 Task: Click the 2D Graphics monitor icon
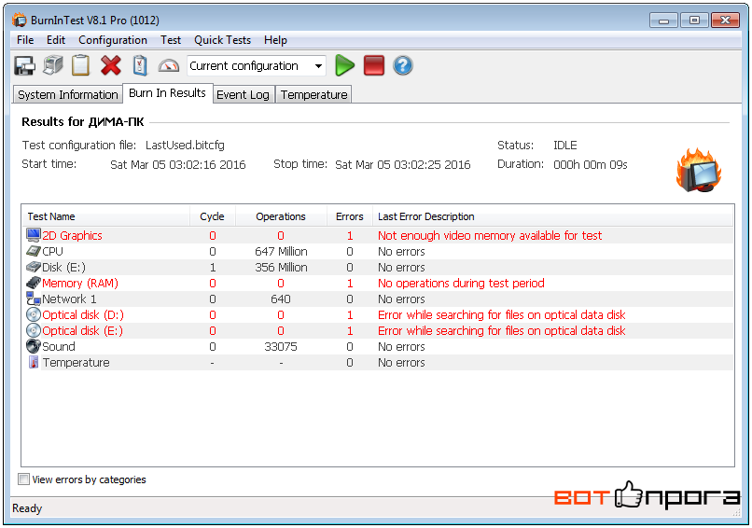click(33, 235)
